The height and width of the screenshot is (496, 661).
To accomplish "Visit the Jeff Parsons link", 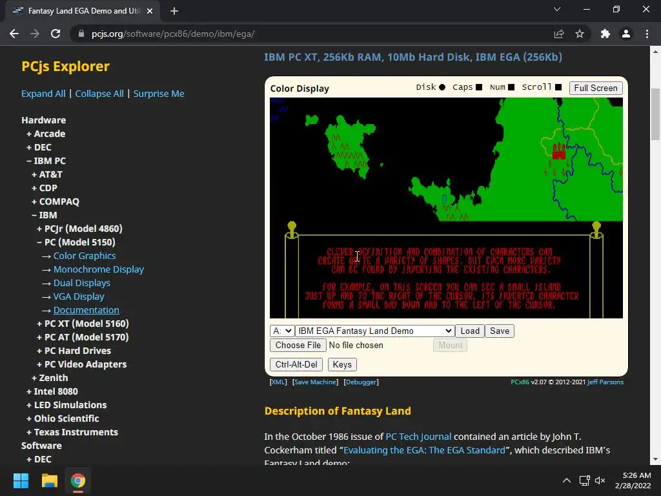I will [x=605, y=382].
